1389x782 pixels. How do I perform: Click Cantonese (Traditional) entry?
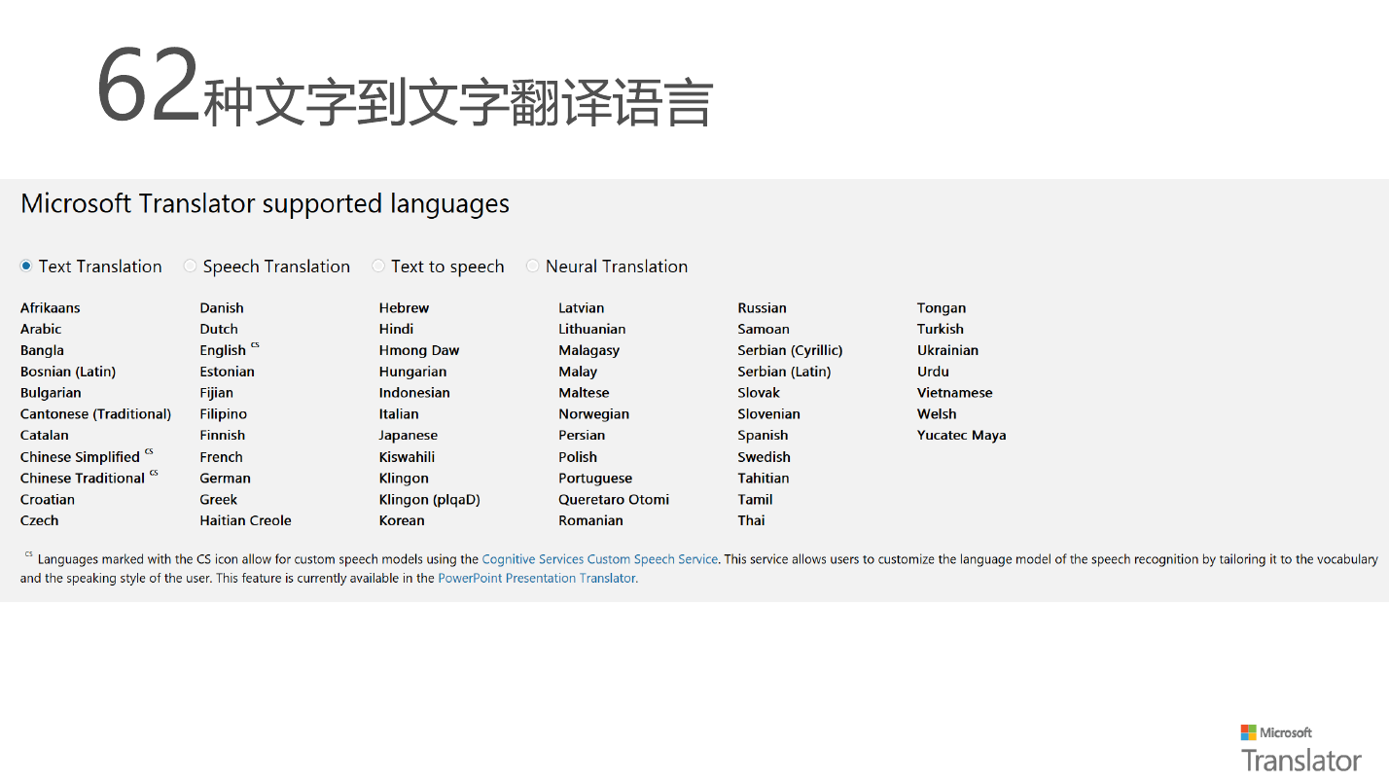95,414
